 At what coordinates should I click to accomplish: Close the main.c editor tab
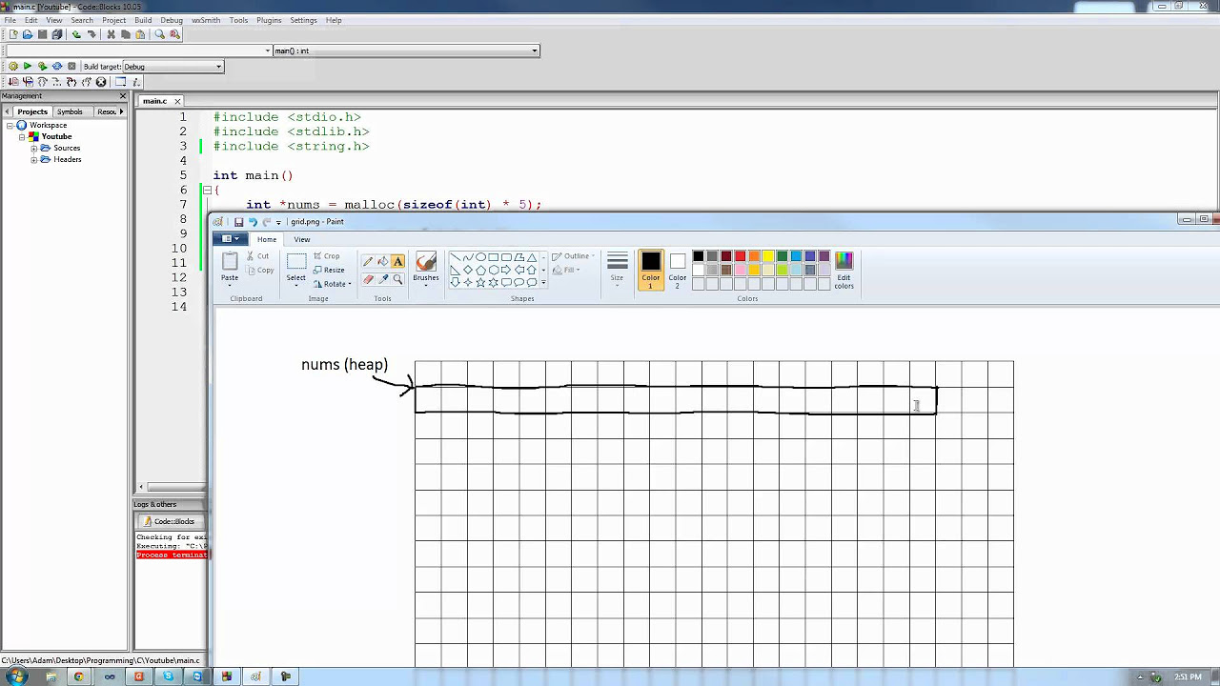[177, 101]
